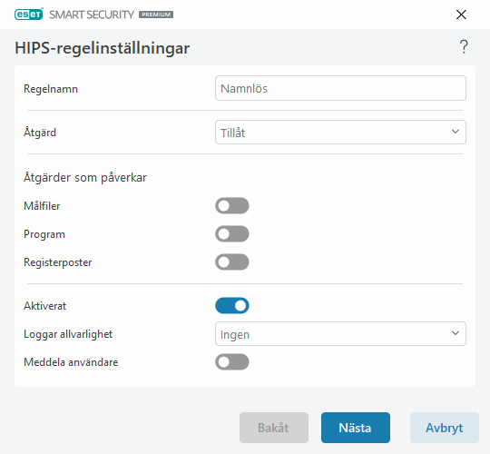Open the Åtgärd dropdown showing Tillåt
The height and width of the screenshot is (454, 490).
click(340, 133)
